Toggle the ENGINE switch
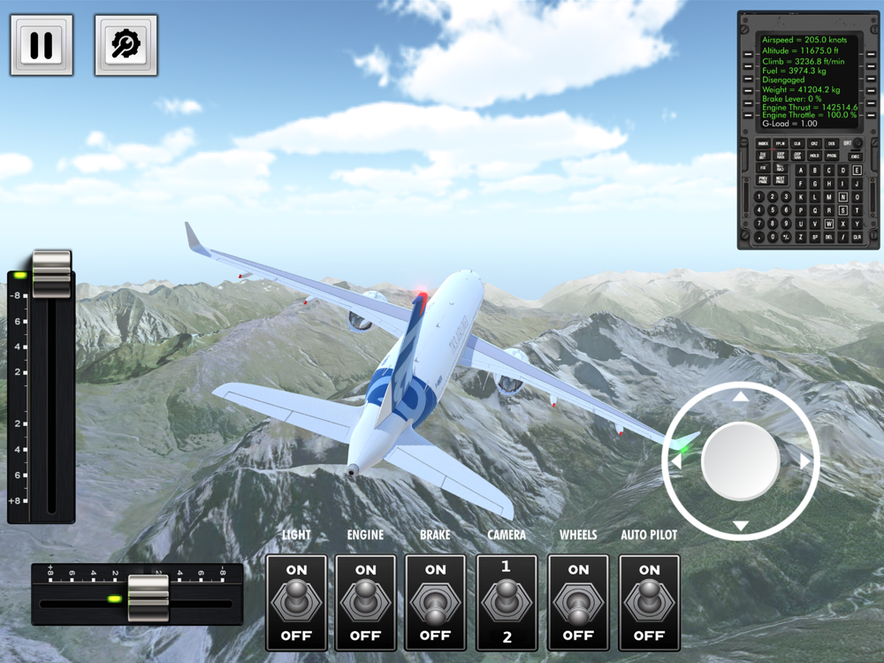Screen dimensions: 884x663 point(366,603)
